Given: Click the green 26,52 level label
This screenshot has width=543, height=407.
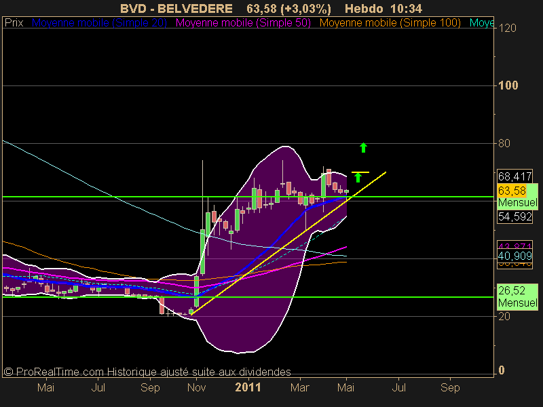Looking at the screenshot, I should click(x=512, y=290).
